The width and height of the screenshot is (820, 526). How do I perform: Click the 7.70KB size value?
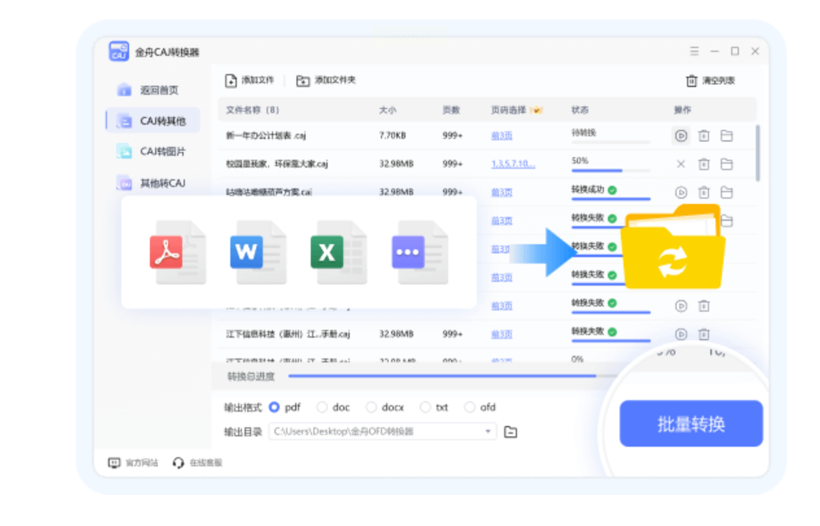click(392, 136)
